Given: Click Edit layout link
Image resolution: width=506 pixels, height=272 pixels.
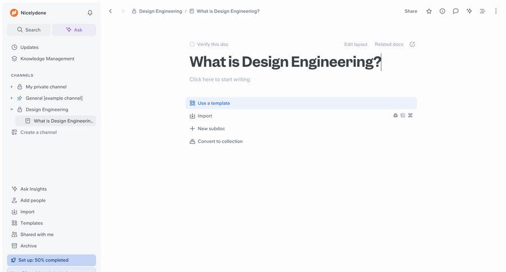Looking at the screenshot, I should 356,44.
